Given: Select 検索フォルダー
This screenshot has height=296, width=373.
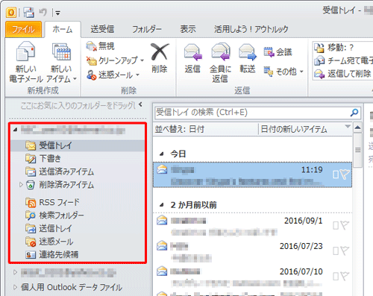Looking at the screenshot, I should click(54, 215).
